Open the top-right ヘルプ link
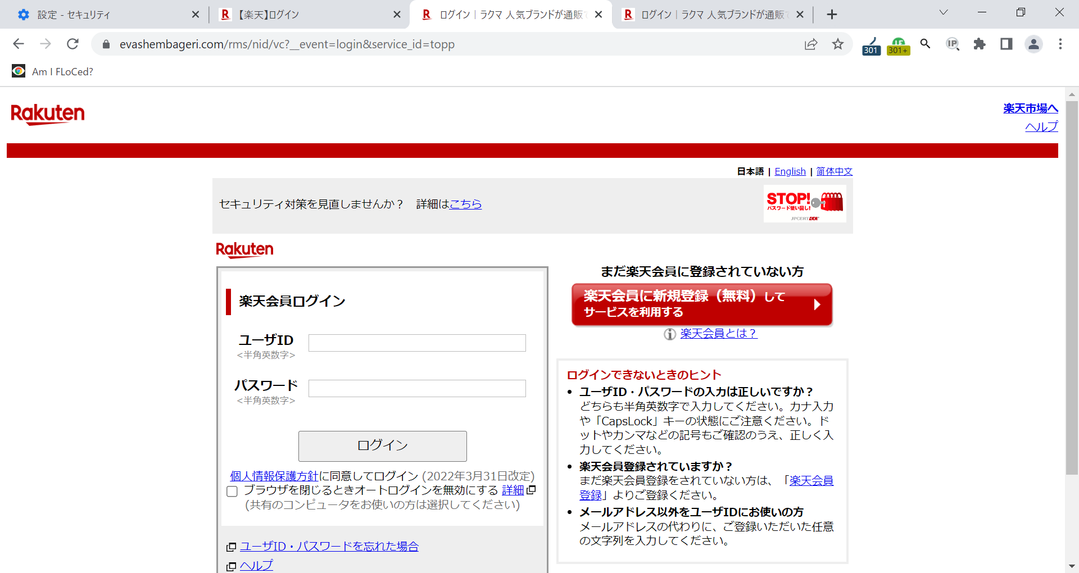 coord(1041,126)
